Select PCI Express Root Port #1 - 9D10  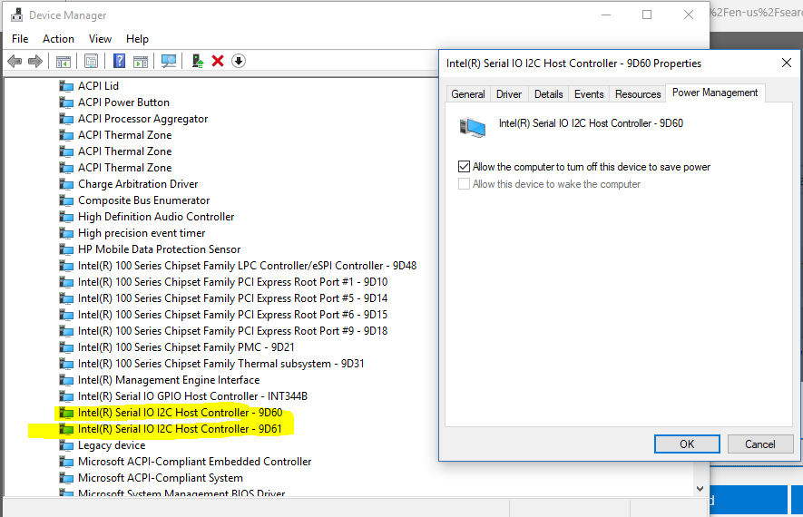232,282
